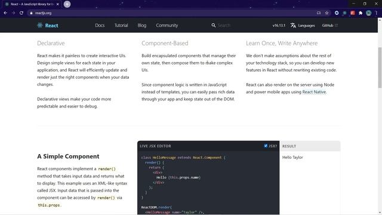Click the LIVE JSX EDITOR label

[x=155, y=146]
